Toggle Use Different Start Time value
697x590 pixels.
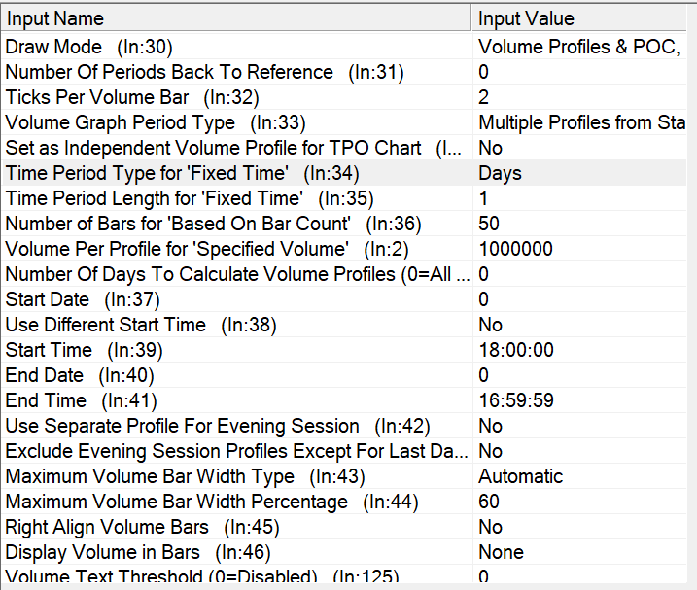[579, 325]
